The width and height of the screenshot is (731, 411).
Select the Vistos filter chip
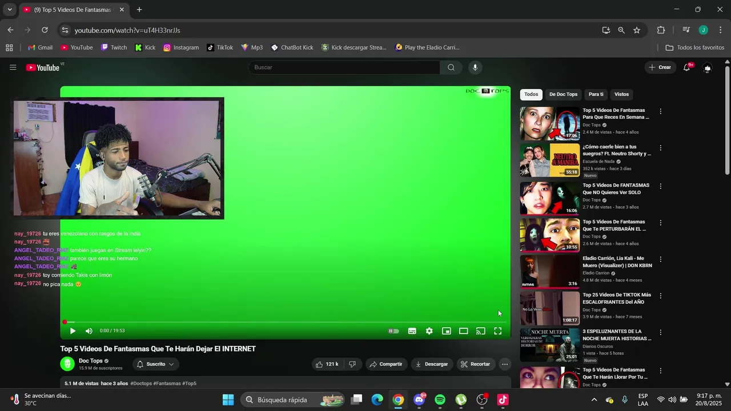621,94
